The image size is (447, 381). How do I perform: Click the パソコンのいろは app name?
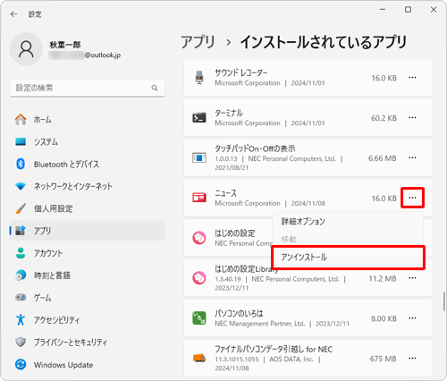click(x=239, y=313)
